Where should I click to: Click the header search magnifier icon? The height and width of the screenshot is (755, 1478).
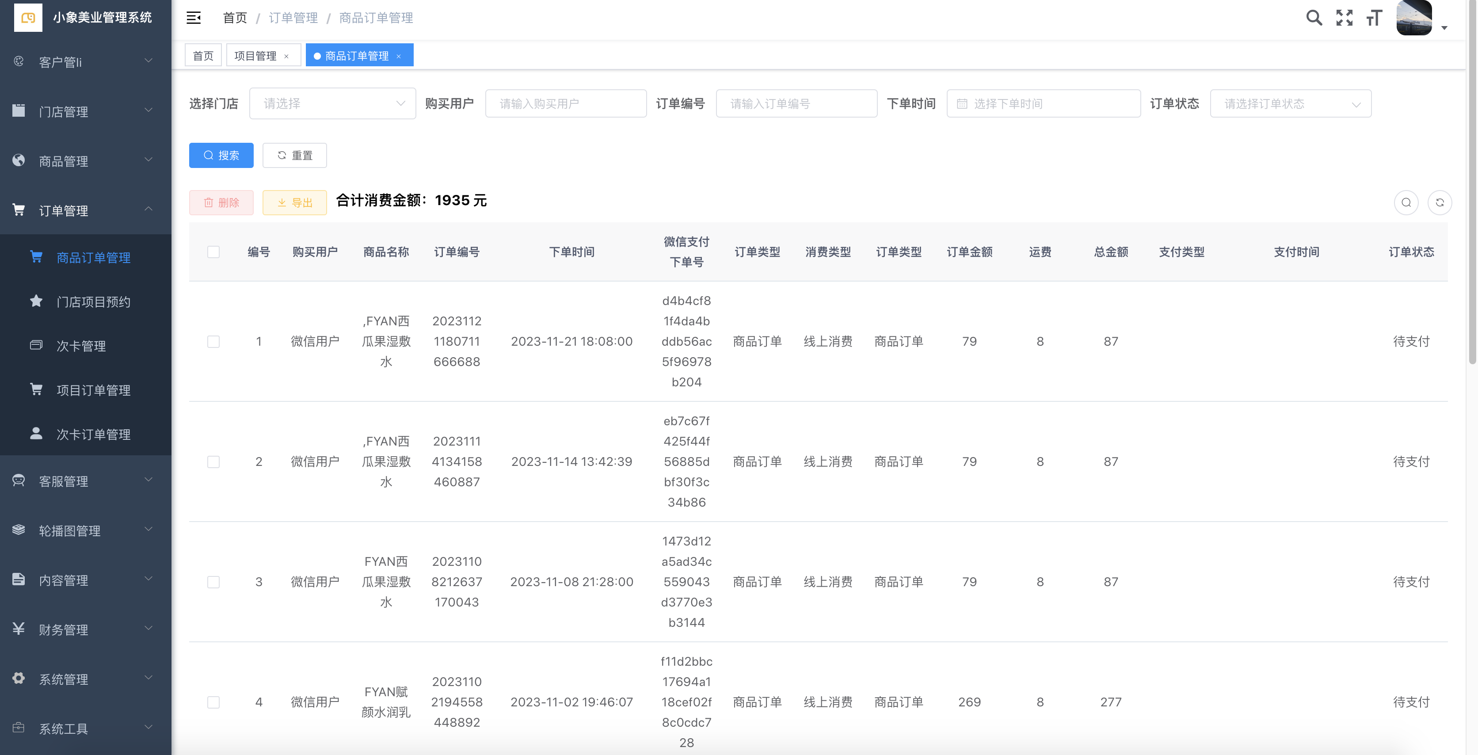pyautogui.click(x=1314, y=18)
